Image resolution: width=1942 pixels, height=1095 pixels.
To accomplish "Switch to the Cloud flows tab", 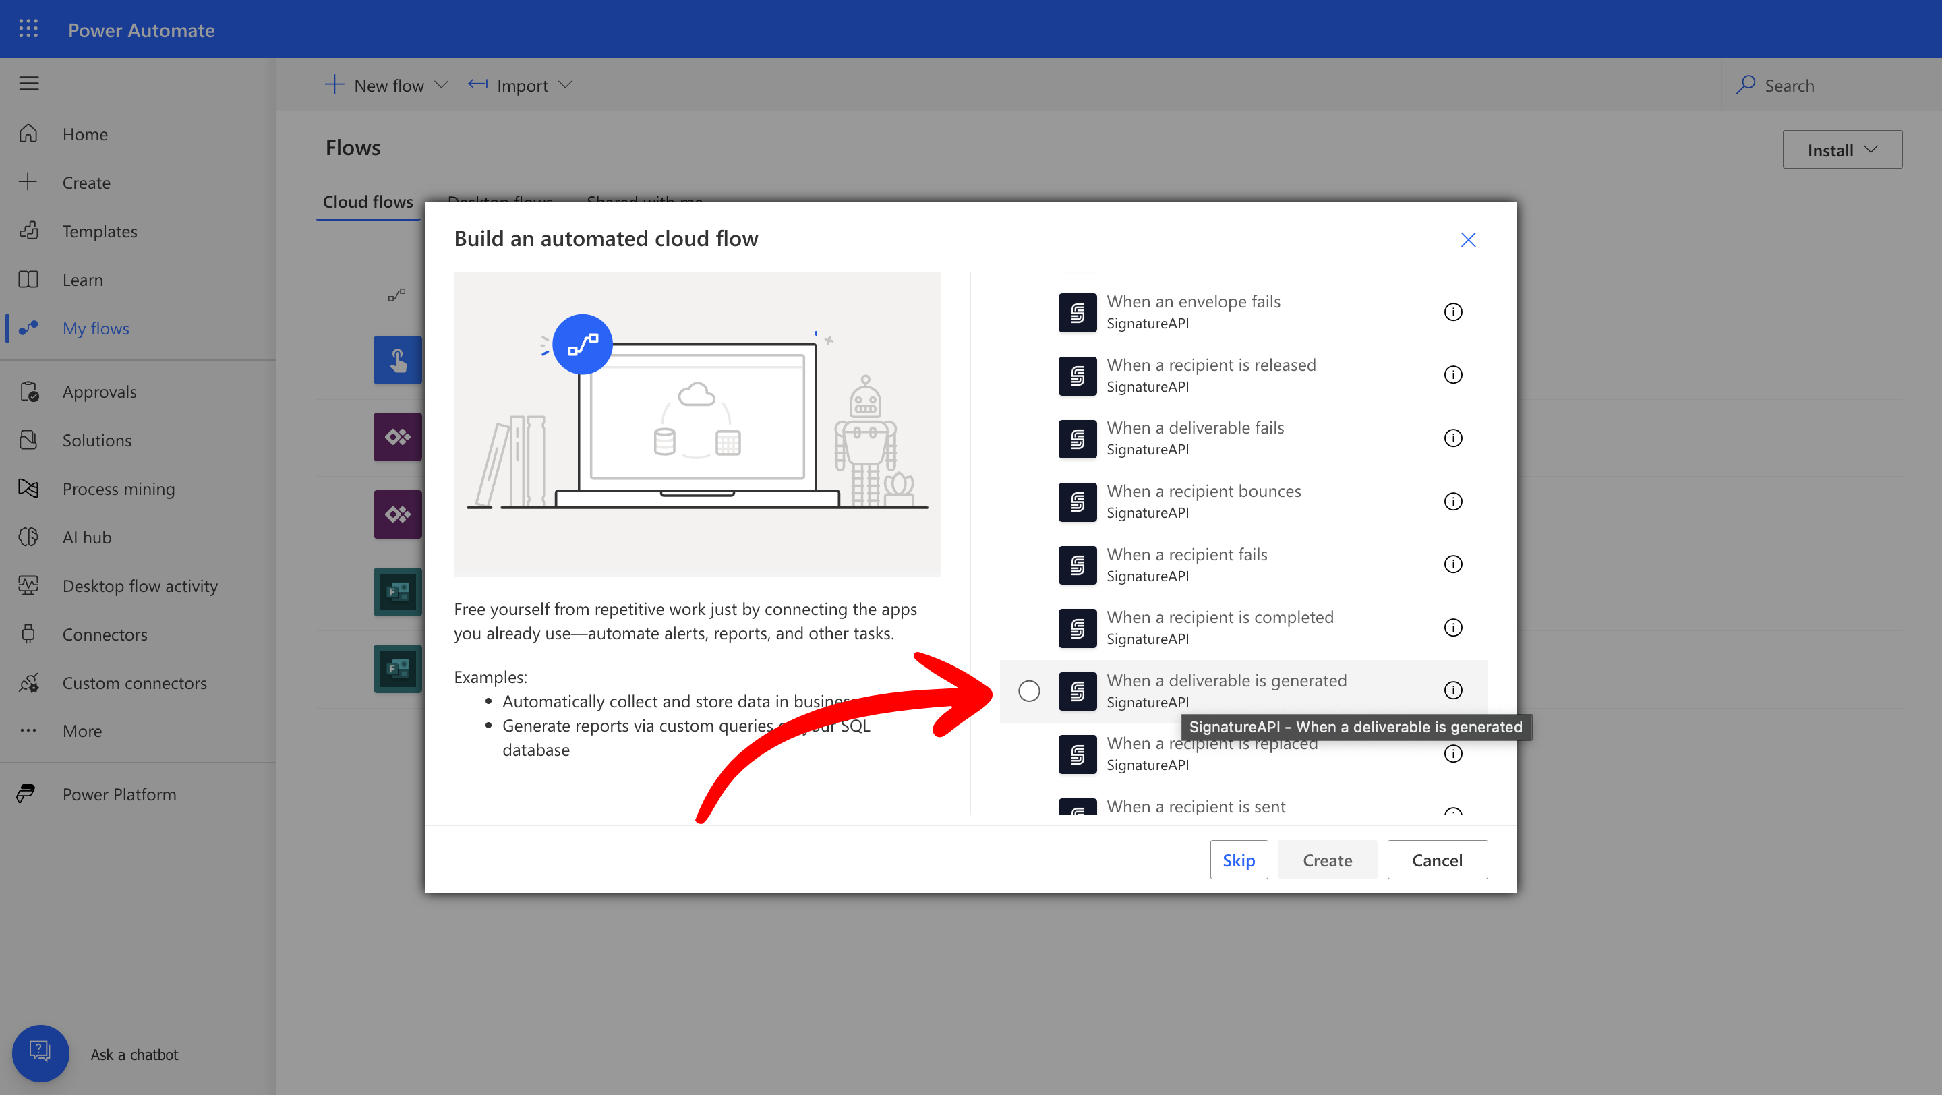I will 367,202.
